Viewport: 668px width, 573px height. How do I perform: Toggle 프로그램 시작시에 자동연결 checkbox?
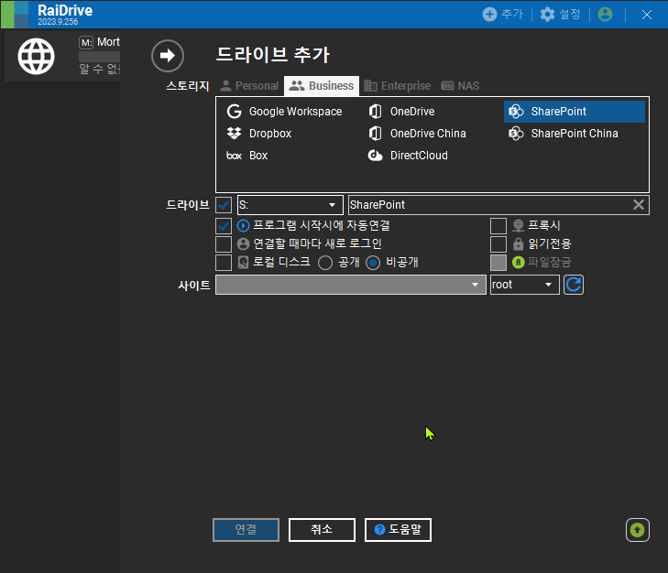click(224, 225)
